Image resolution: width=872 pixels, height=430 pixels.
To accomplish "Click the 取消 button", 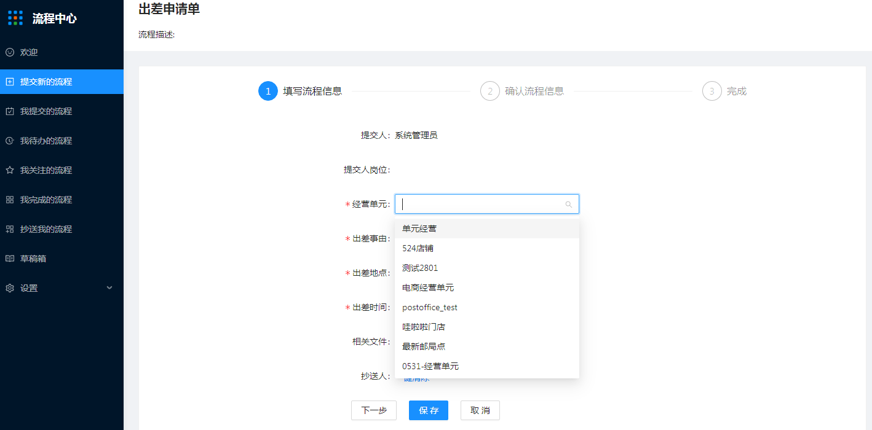I will pos(480,410).
